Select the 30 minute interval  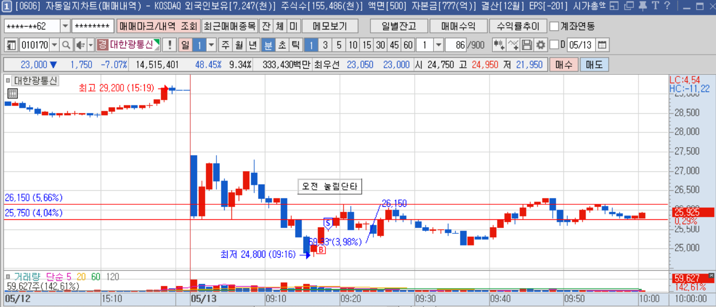point(381,46)
